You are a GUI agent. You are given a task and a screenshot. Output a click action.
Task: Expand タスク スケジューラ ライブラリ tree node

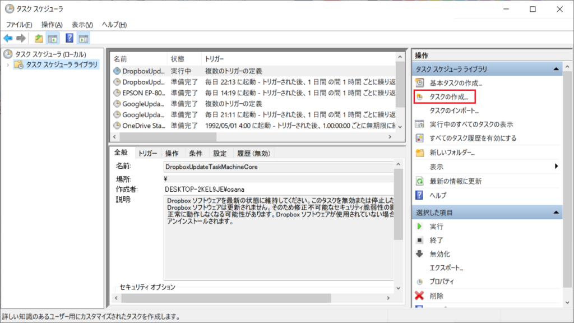[x=8, y=65]
